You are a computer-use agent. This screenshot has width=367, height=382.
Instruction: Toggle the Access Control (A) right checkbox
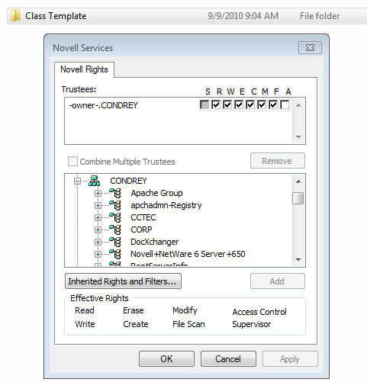pos(285,104)
